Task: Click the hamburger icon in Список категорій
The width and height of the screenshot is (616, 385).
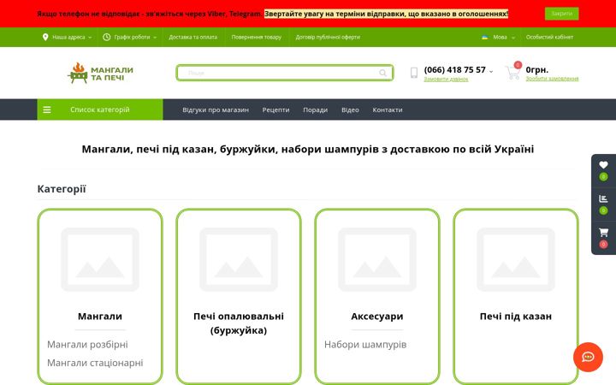Action: pos(47,110)
